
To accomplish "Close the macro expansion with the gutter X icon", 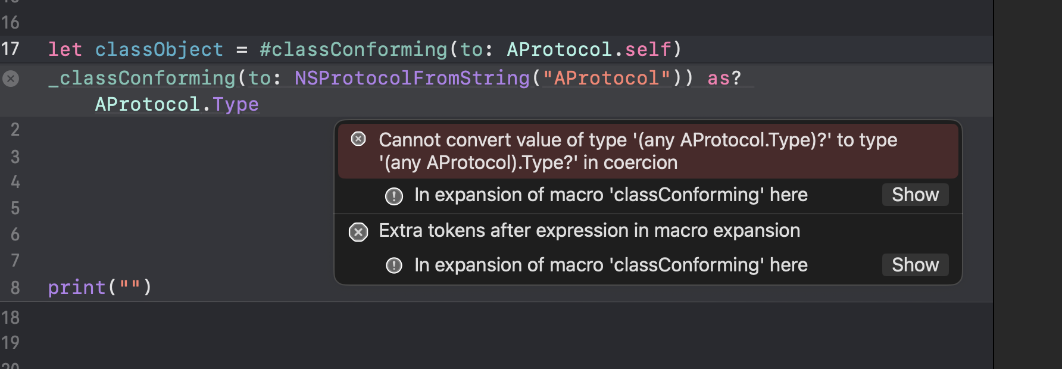I will click(x=11, y=79).
